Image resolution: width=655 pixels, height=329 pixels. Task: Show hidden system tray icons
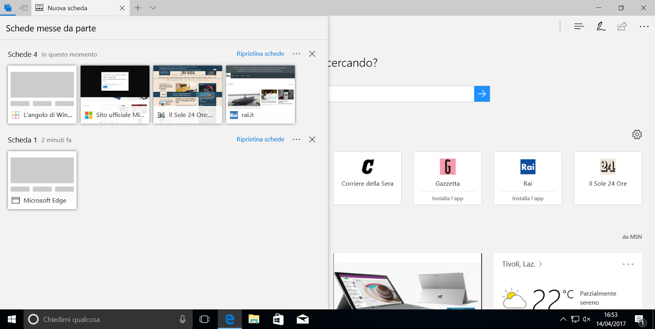click(563, 319)
